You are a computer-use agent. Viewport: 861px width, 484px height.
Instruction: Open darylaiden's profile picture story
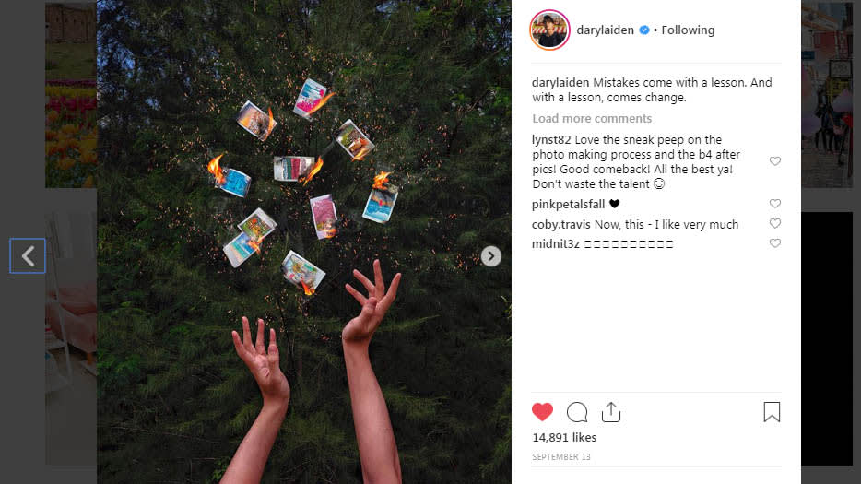549,30
